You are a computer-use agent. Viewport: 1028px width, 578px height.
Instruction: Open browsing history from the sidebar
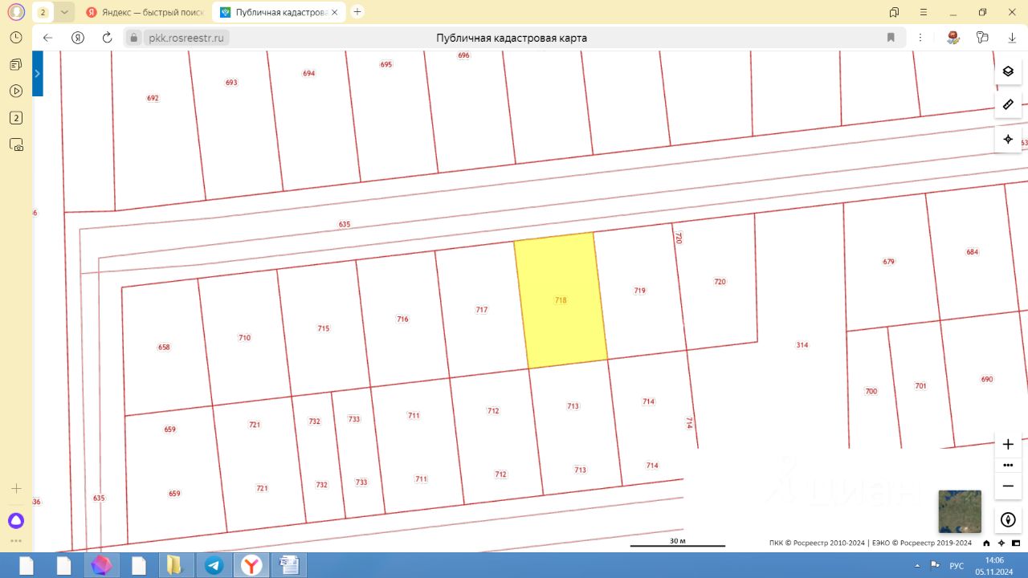pos(16,38)
